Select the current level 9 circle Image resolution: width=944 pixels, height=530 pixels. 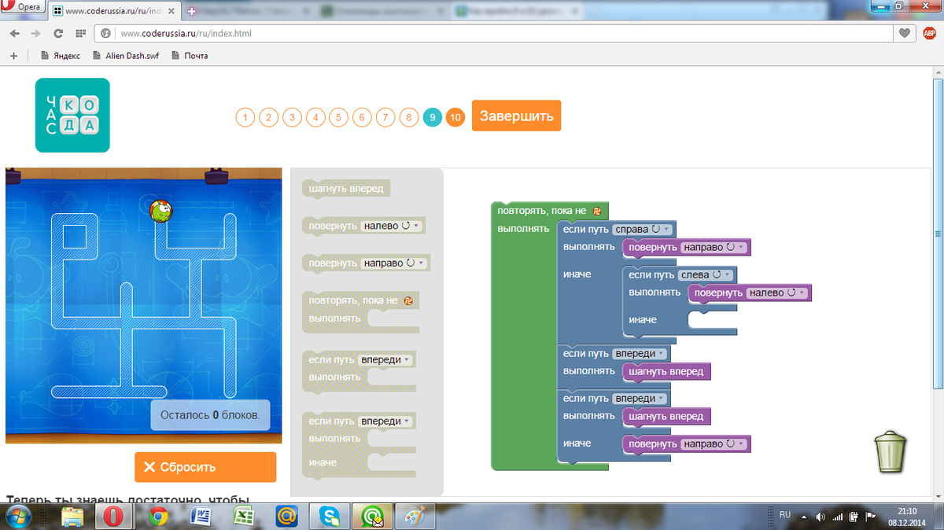click(x=432, y=118)
